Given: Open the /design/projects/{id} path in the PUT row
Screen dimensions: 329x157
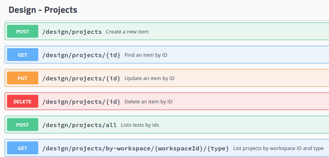Looking at the screenshot, I should [81, 78].
